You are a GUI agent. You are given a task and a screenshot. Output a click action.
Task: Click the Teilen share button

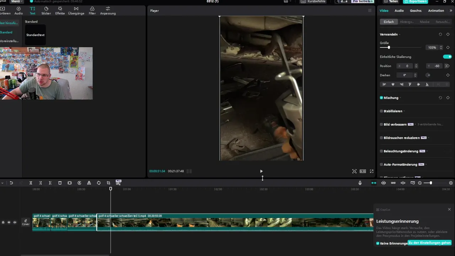pos(391,1)
